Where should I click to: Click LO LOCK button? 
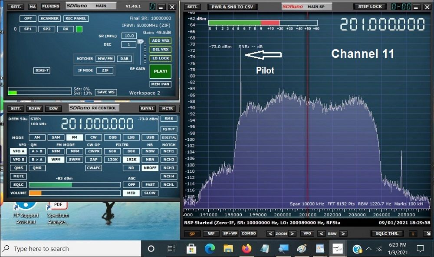pyautogui.click(x=161, y=58)
